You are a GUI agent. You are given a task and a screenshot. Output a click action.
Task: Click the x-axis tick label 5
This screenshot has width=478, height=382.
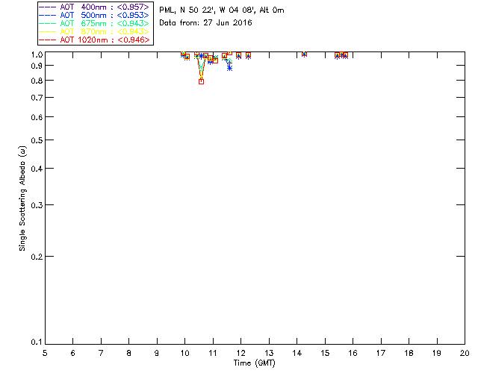click(x=45, y=353)
